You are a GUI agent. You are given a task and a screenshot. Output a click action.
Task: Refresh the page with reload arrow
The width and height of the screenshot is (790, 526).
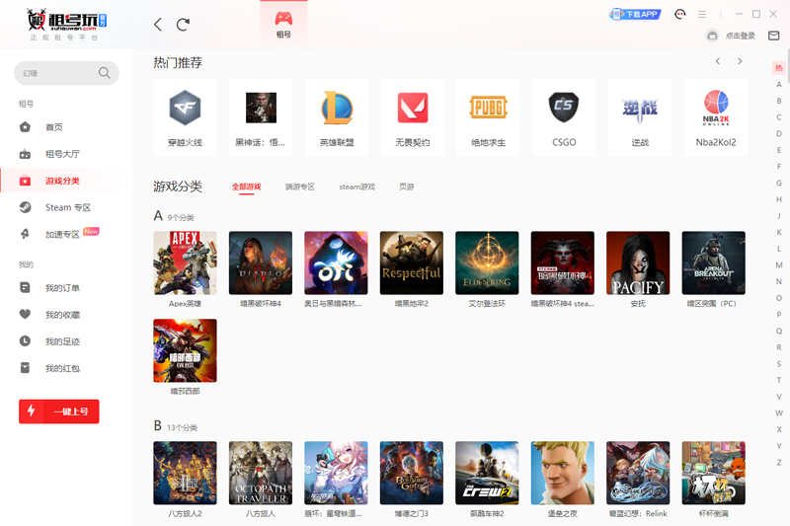(x=183, y=25)
